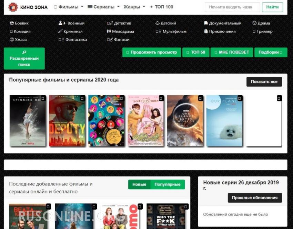The image size is (293, 229).
Task: Click the bookmark icon on the blank poster card
Action: [279, 98]
